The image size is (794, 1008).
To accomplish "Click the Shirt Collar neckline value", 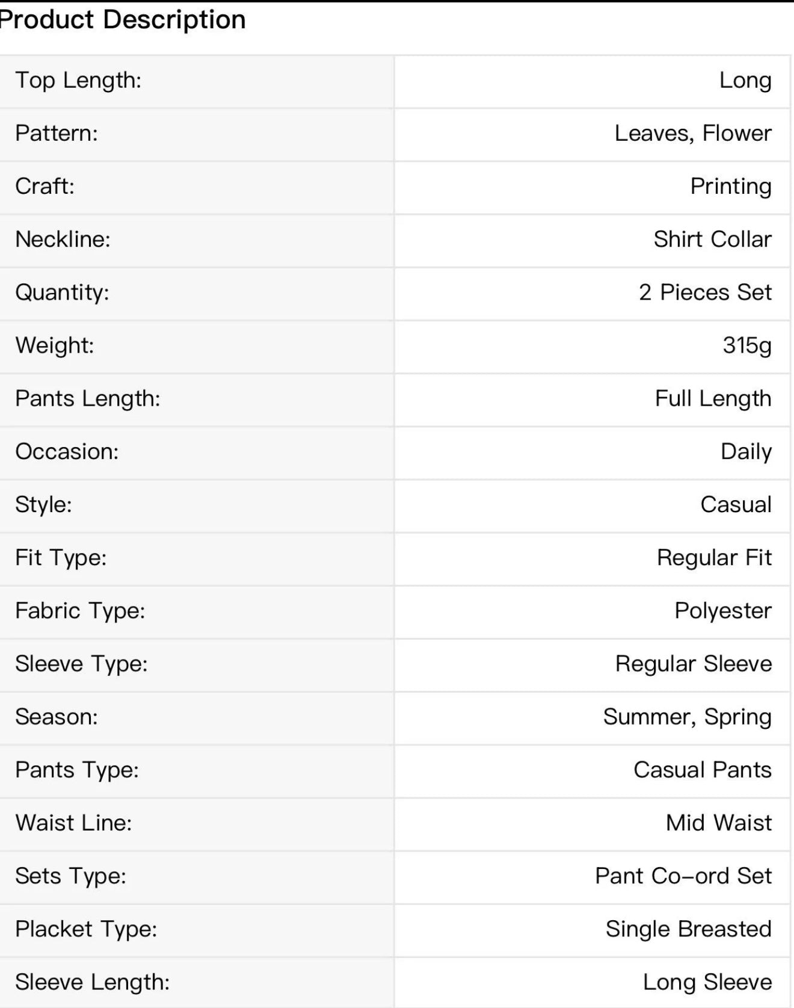I will (713, 239).
